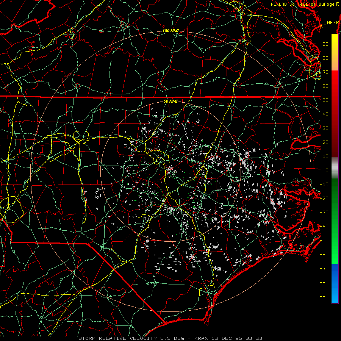Select the -70 value on velocity scale
Viewport: 341px width, 341px height.
[324, 269]
